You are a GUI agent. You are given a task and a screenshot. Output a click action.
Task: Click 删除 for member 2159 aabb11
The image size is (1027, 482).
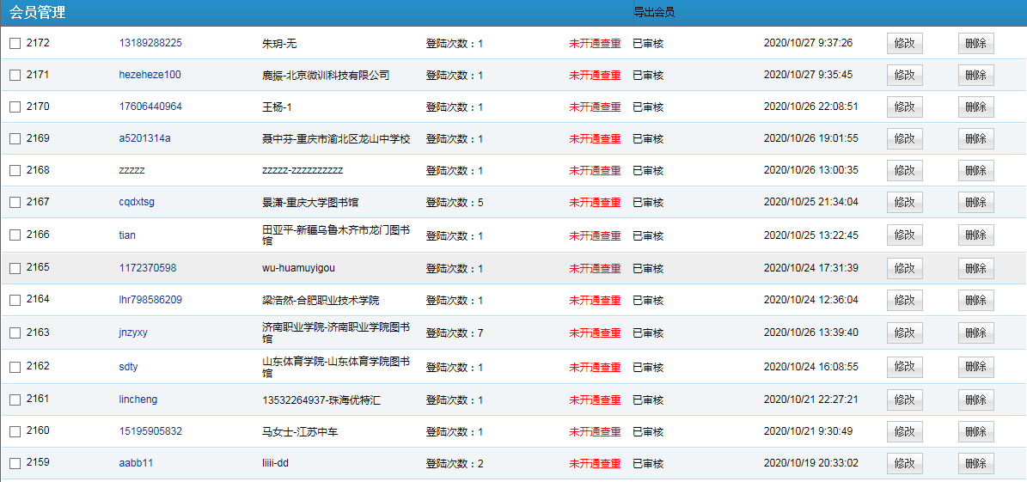(975, 463)
